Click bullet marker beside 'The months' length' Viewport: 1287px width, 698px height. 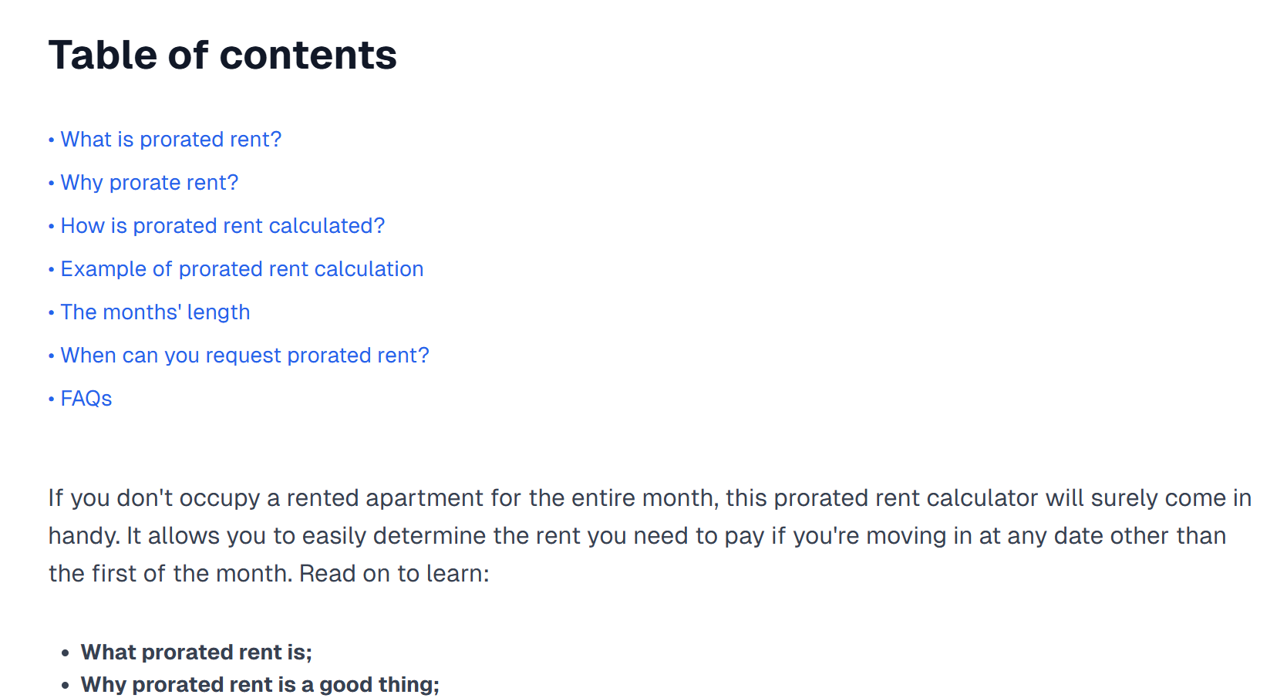point(52,312)
